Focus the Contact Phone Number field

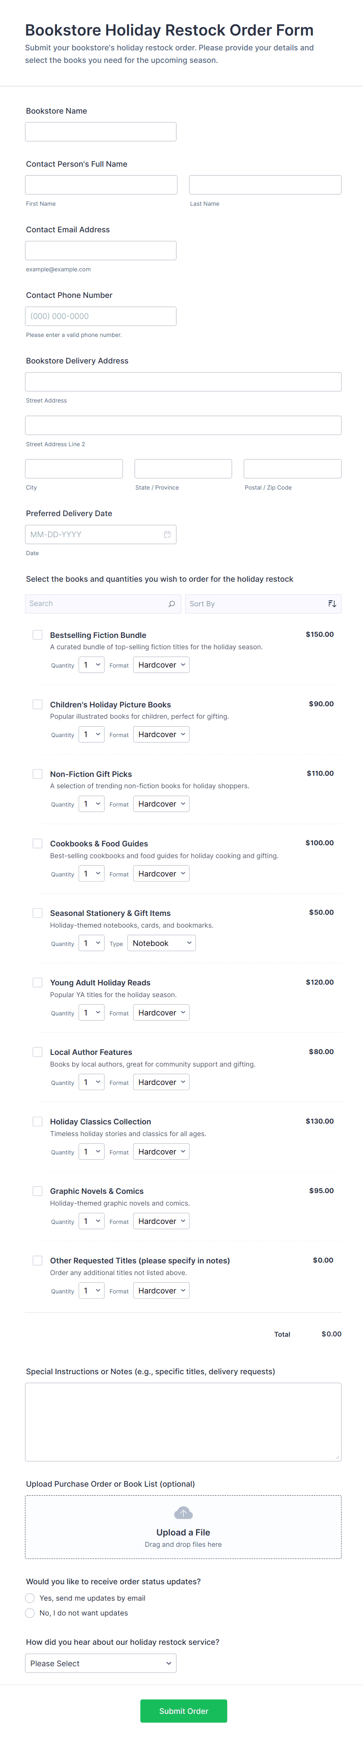[x=101, y=317]
